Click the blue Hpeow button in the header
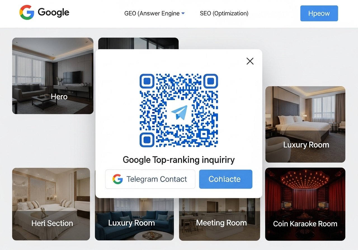 click(x=319, y=13)
